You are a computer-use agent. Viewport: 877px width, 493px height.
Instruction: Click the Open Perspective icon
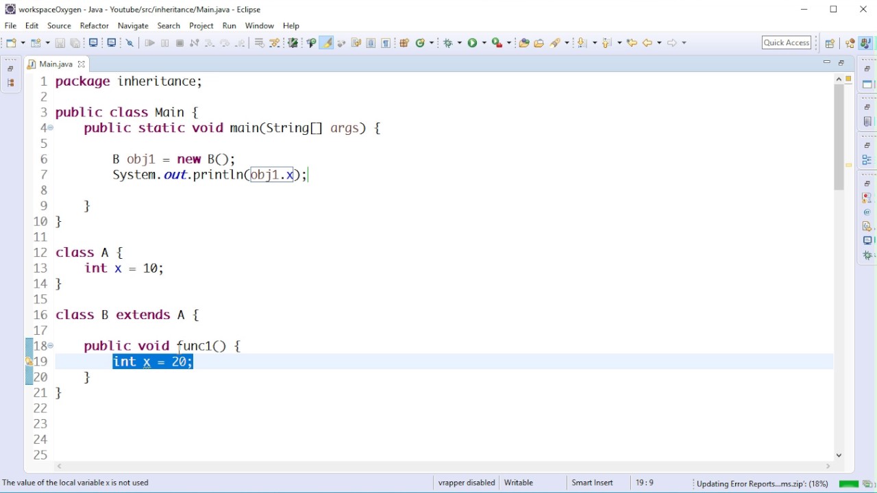(830, 42)
